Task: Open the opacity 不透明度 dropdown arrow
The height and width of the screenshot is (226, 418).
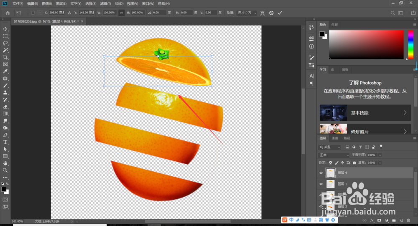Action: click(380, 155)
